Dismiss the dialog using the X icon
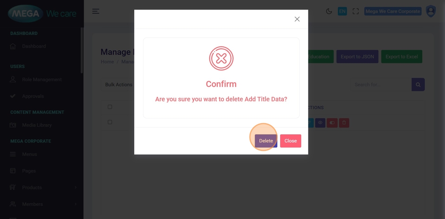Screen dimensions: 445x219 pos(297,19)
